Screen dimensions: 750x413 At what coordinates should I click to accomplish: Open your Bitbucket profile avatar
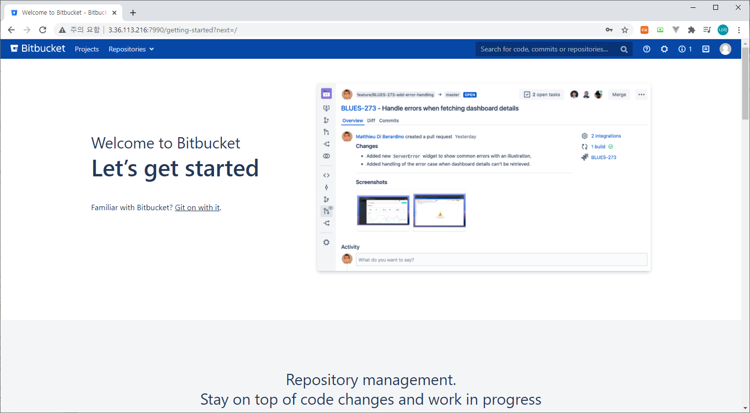point(725,49)
